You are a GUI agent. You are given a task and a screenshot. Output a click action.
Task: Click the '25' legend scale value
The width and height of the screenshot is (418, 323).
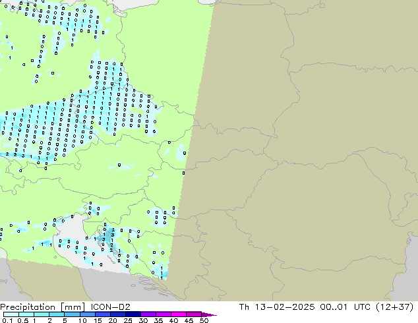coord(128,320)
